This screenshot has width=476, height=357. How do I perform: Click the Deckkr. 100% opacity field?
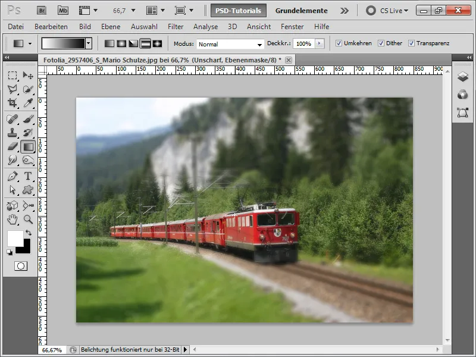click(304, 43)
